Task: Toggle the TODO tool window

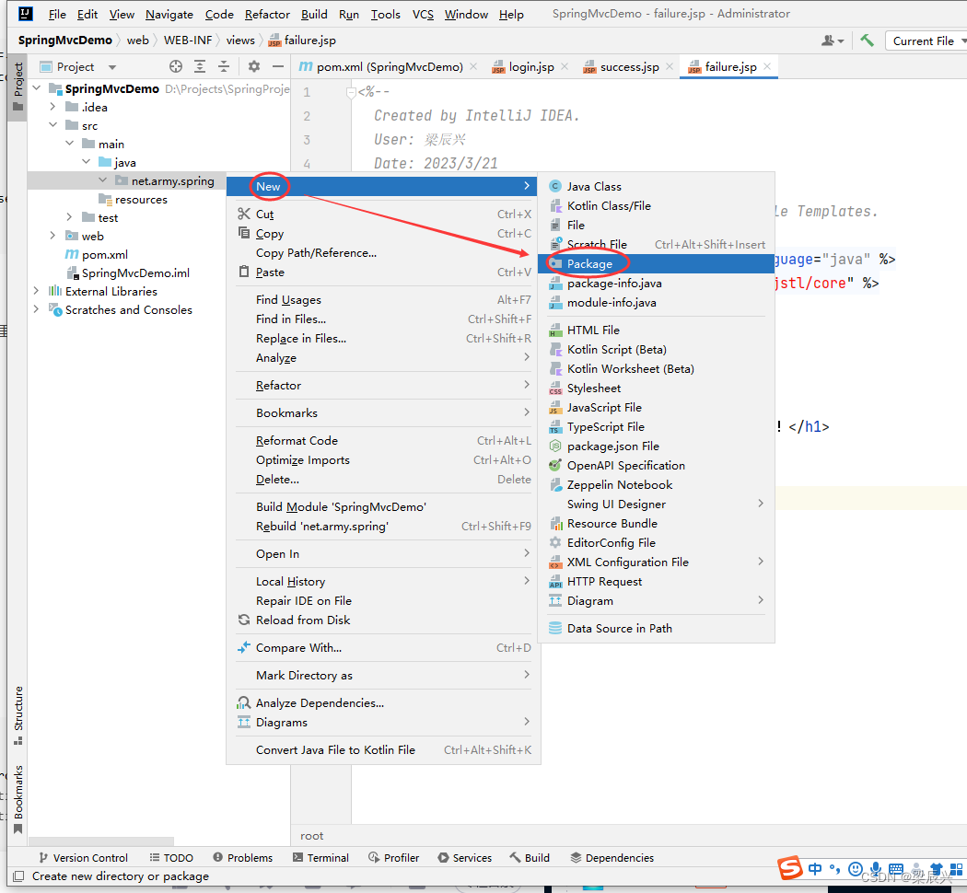Action: (170, 857)
